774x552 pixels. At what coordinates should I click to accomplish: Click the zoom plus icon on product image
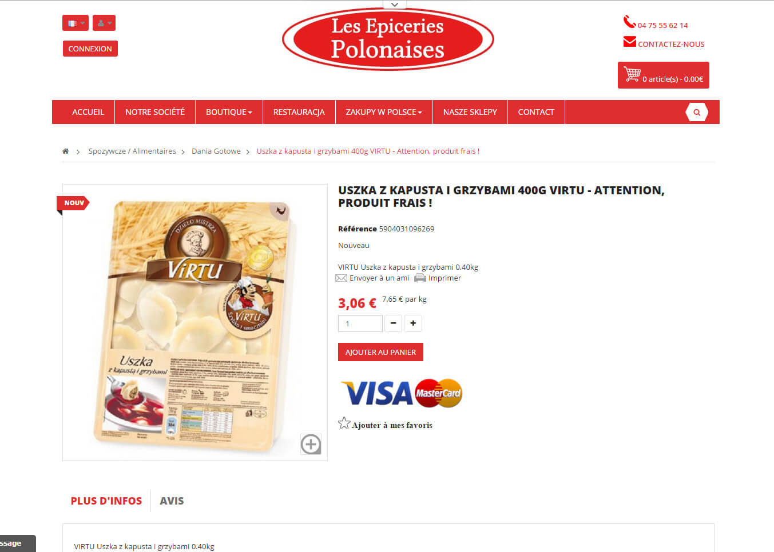coord(311,444)
